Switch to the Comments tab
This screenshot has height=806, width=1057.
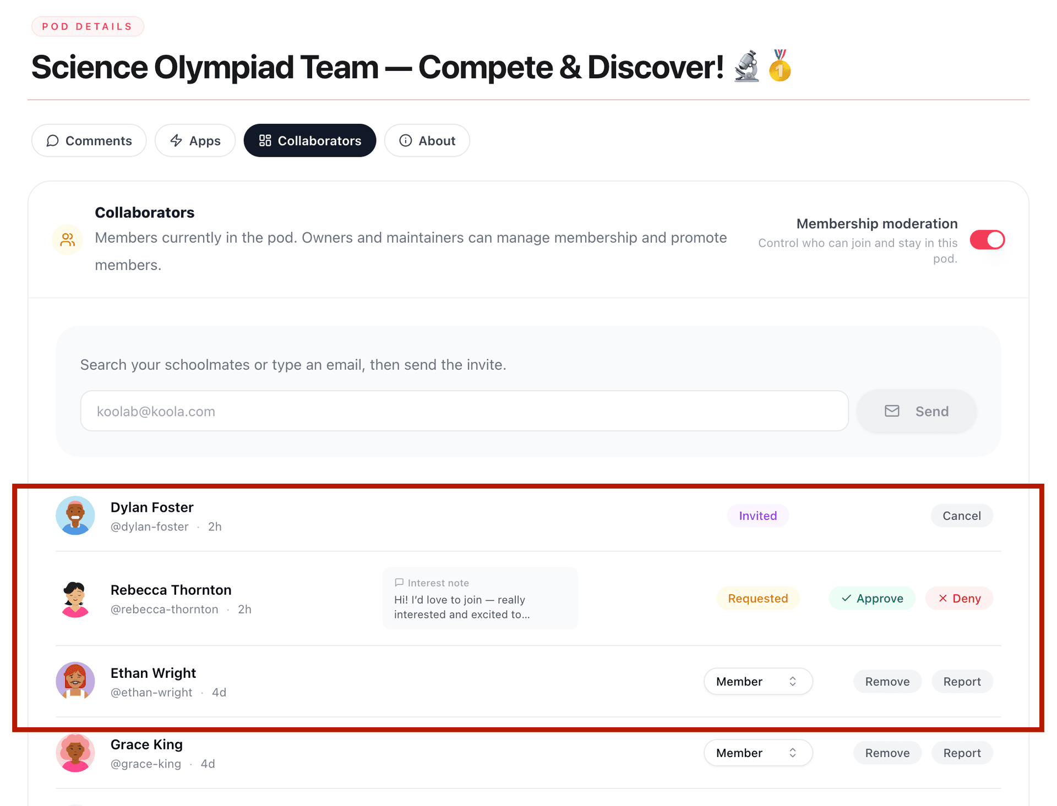coord(89,141)
